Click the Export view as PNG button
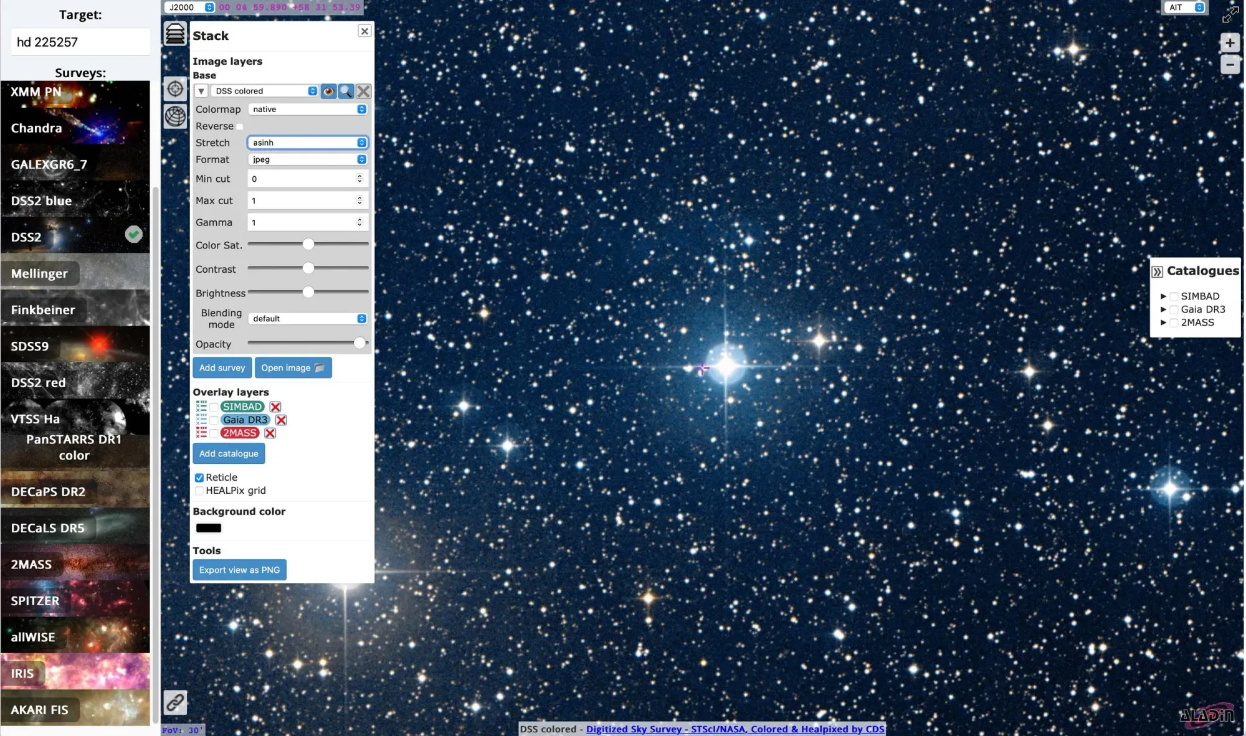This screenshot has height=736, width=1246. click(239, 569)
